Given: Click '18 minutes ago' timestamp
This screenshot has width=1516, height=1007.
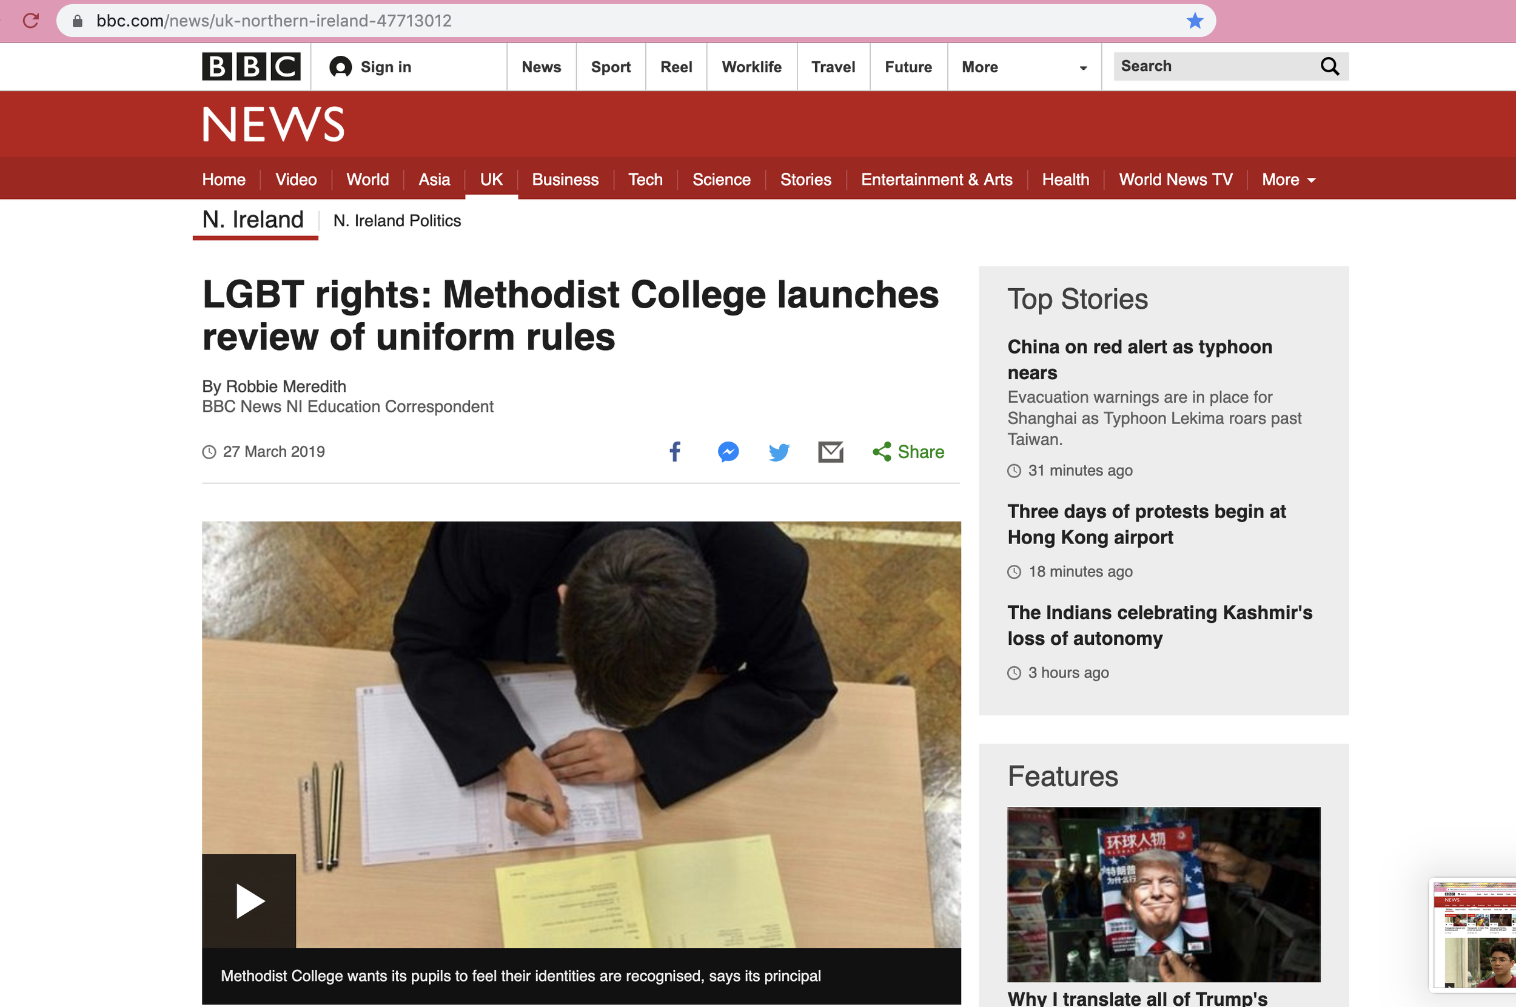Looking at the screenshot, I should (1080, 571).
